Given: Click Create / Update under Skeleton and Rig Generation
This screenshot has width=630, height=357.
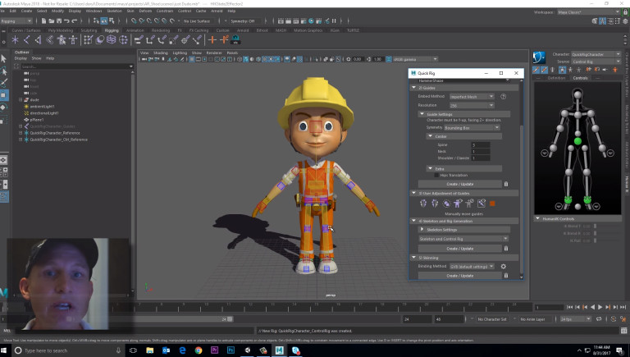Looking at the screenshot, I should 460,249.
